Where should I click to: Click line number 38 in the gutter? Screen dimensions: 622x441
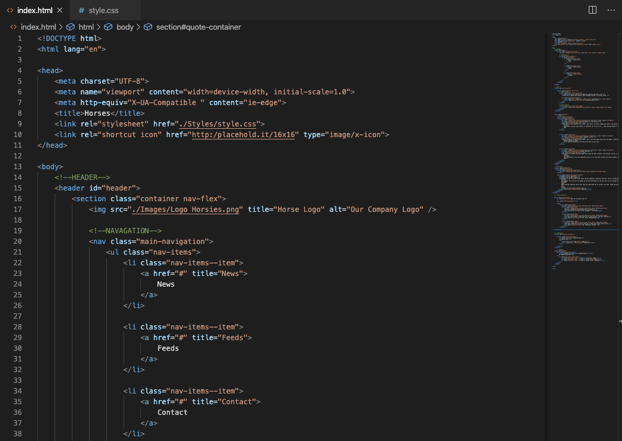click(17, 434)
